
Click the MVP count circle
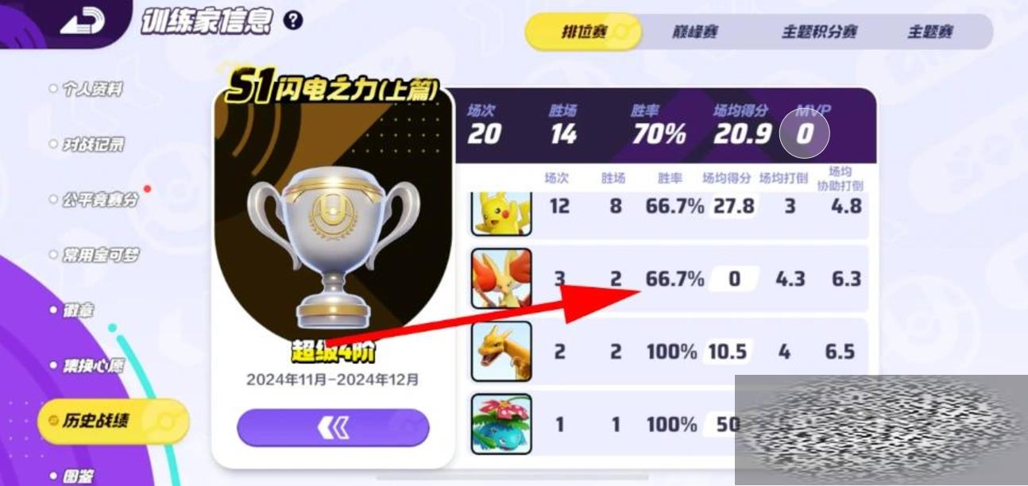pyautogui.click(x=804, y=133)
